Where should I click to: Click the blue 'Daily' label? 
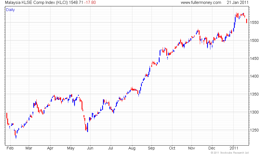pos(11,10)
